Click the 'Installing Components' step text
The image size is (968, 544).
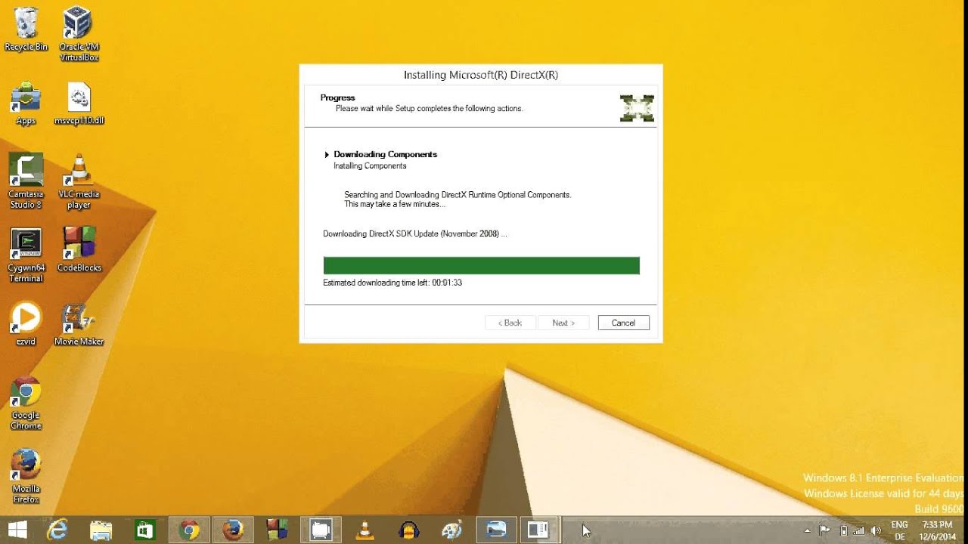click(x=370, y=165)
